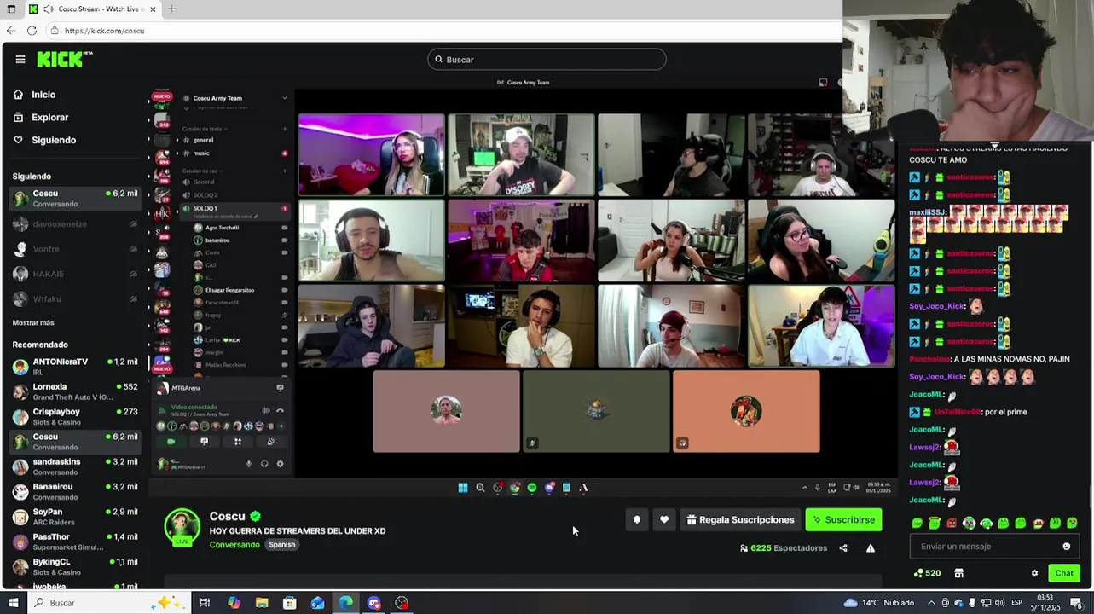The image size is (1094, 614).
Task: Open Task View on taskbar
Action: [205, 603]
